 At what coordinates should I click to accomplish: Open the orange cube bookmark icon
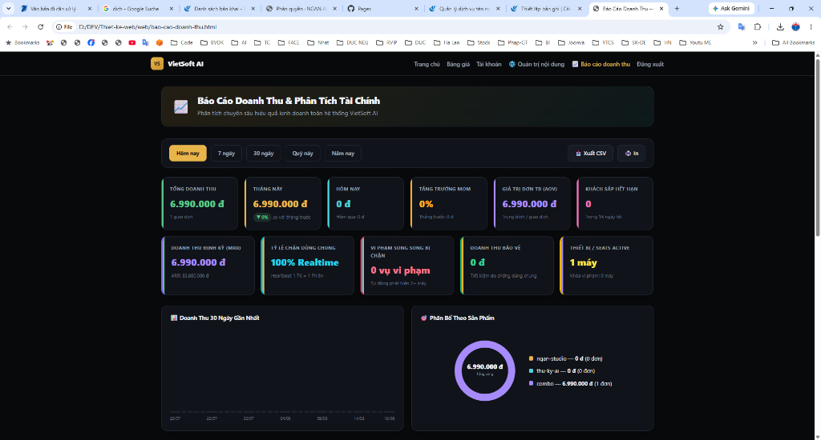pos(160,43)
